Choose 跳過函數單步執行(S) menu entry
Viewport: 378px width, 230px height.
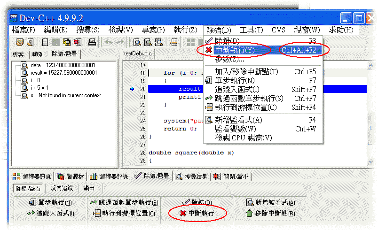click(x=263, y=99)
